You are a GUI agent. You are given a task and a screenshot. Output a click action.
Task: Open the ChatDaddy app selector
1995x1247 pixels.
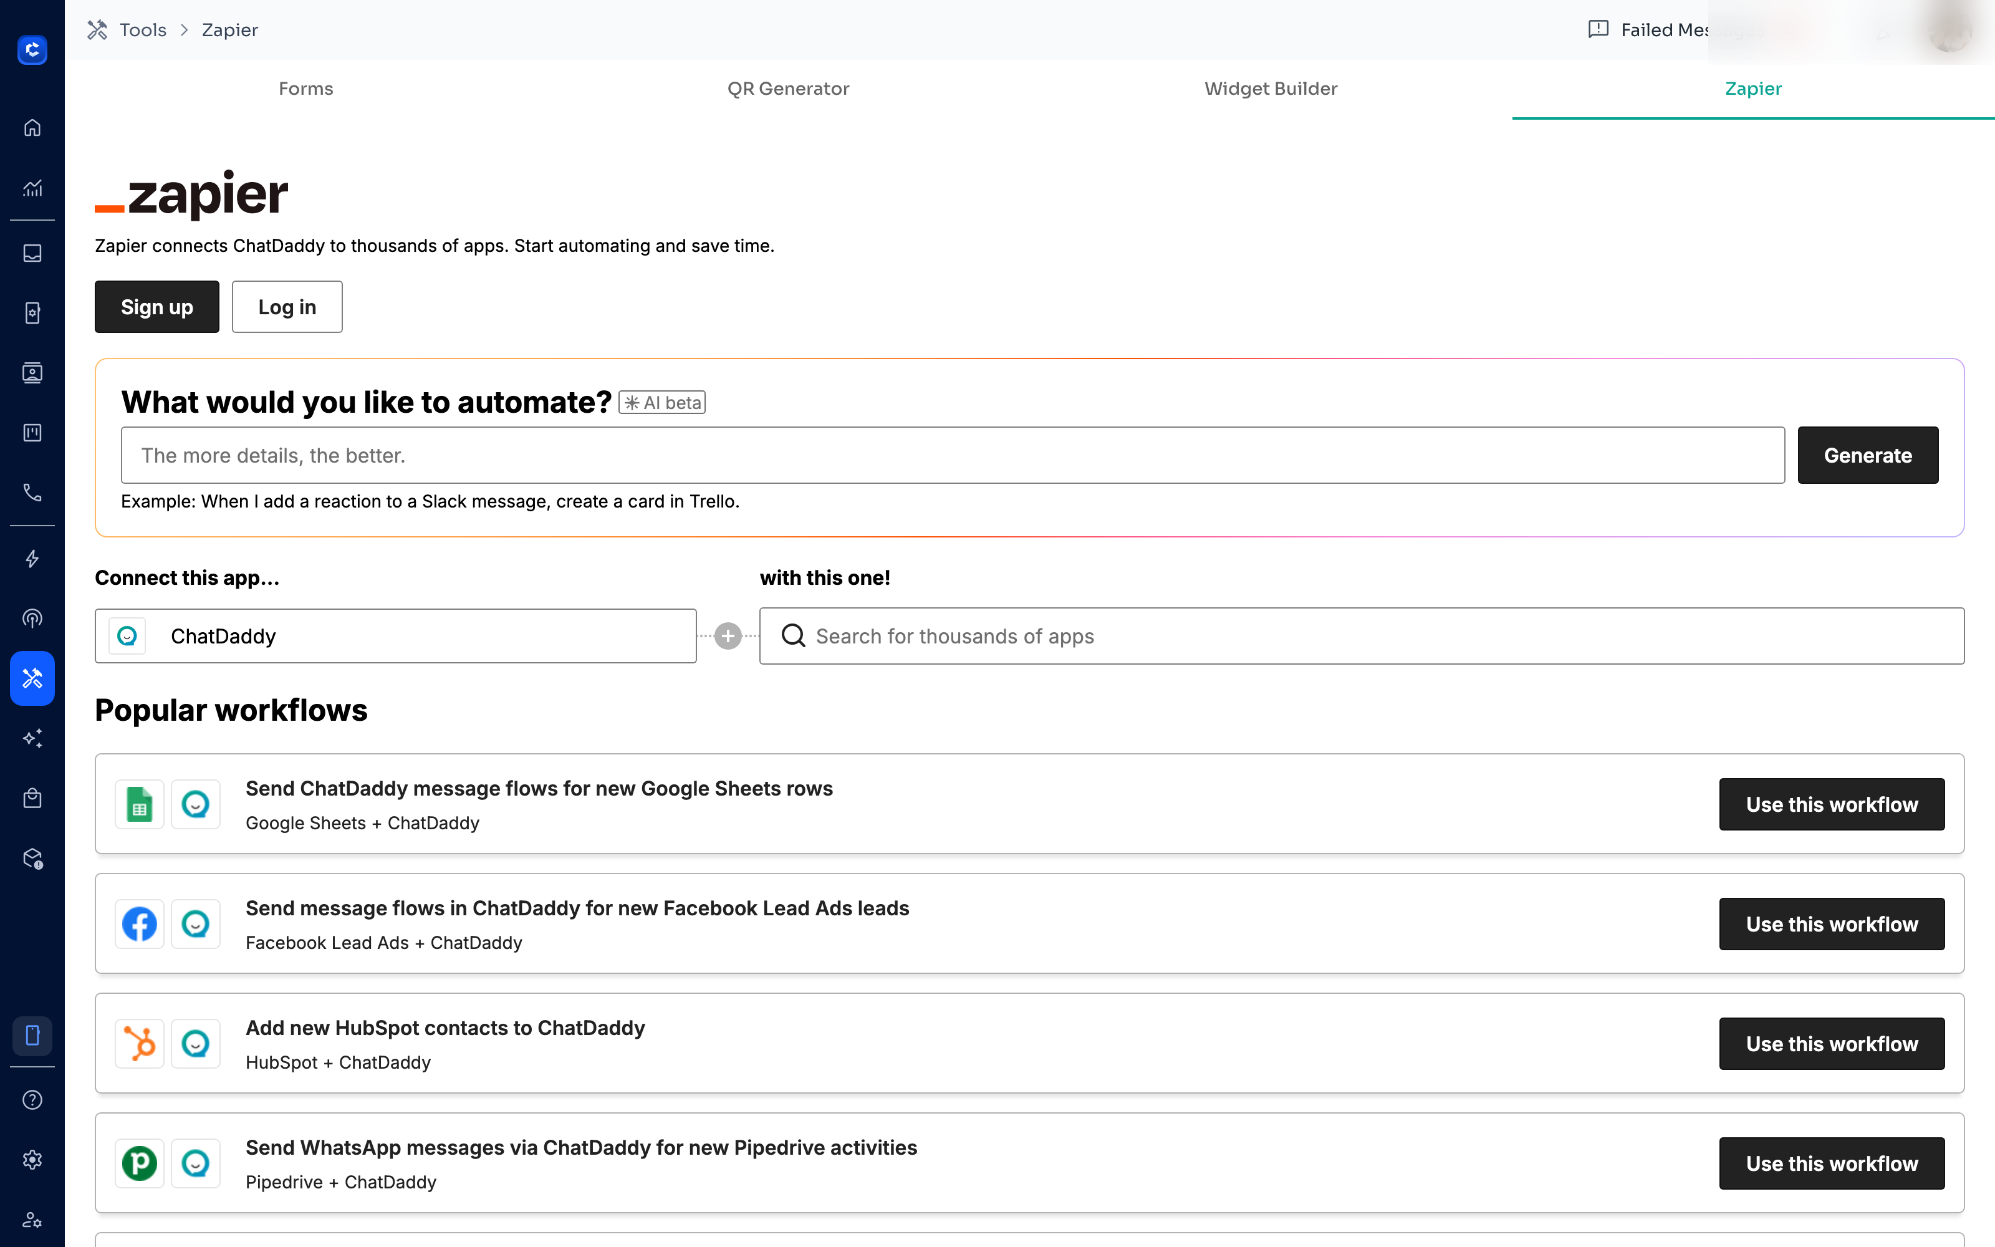(x=396, y=636)
